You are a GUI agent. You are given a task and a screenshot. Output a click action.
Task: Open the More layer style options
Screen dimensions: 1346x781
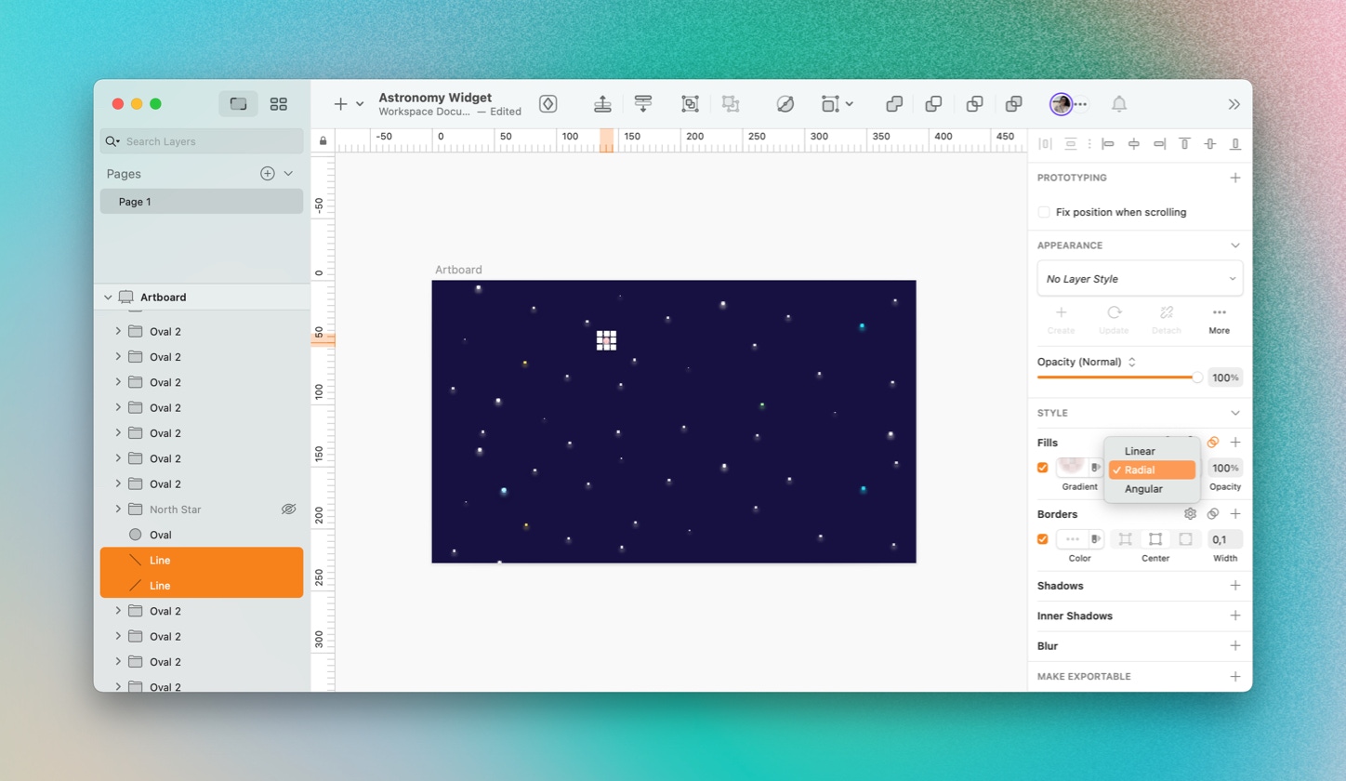1220,318
